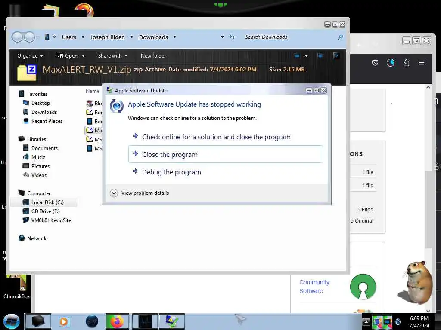
Task: Expand the breadcrumb arrow after Users
Action: 83,37
